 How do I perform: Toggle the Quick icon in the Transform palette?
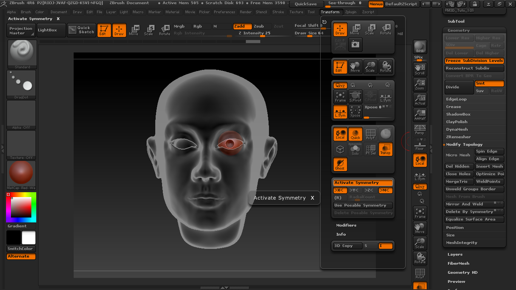pyautogui.click(x=355, y=134)
